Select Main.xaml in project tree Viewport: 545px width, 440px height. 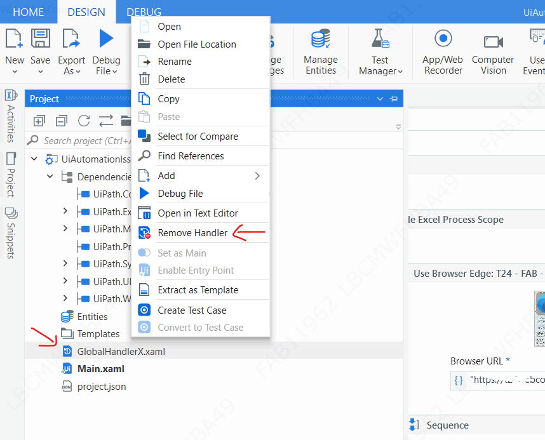coord(101,369)
